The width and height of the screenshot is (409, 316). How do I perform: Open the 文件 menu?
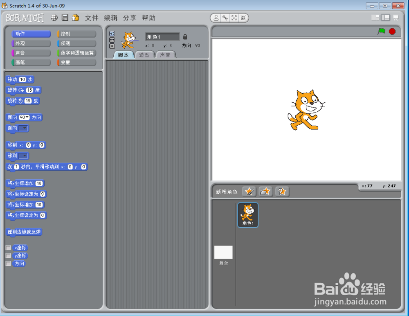point(92,18)
